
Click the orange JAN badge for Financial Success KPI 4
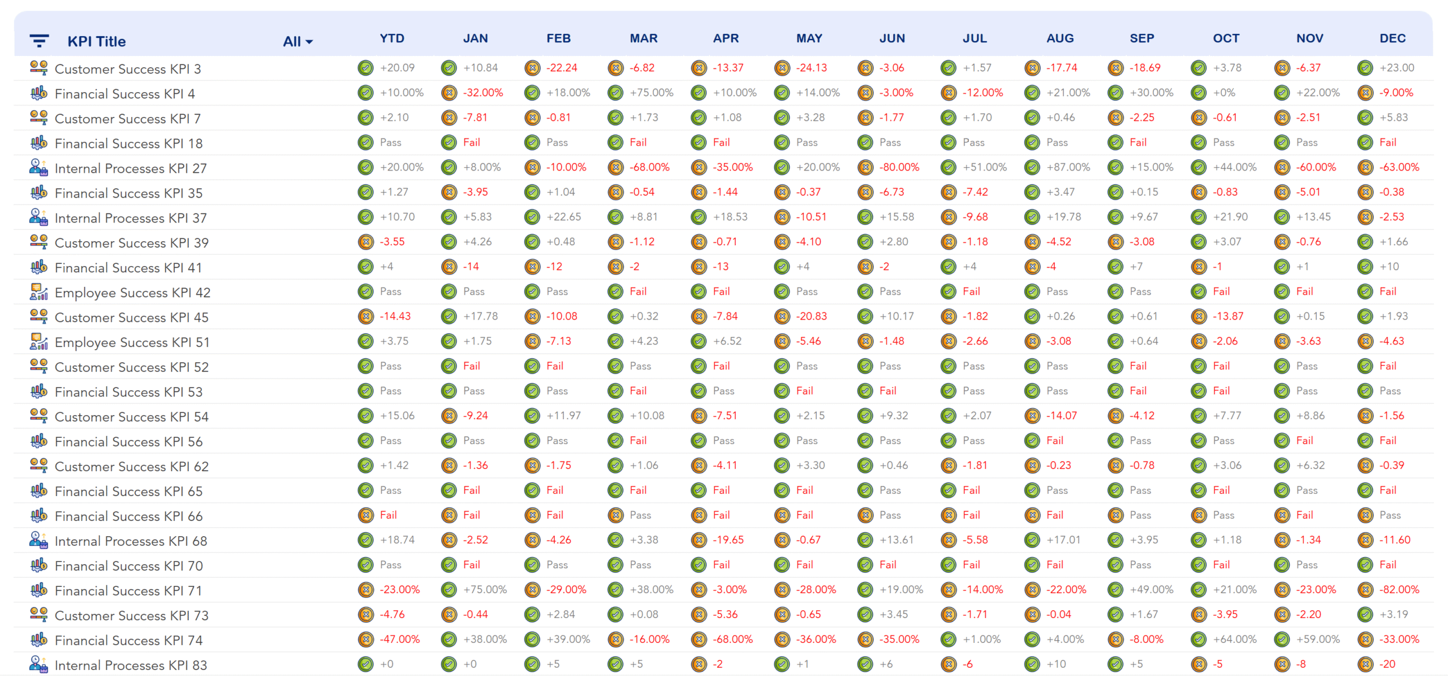449,93
